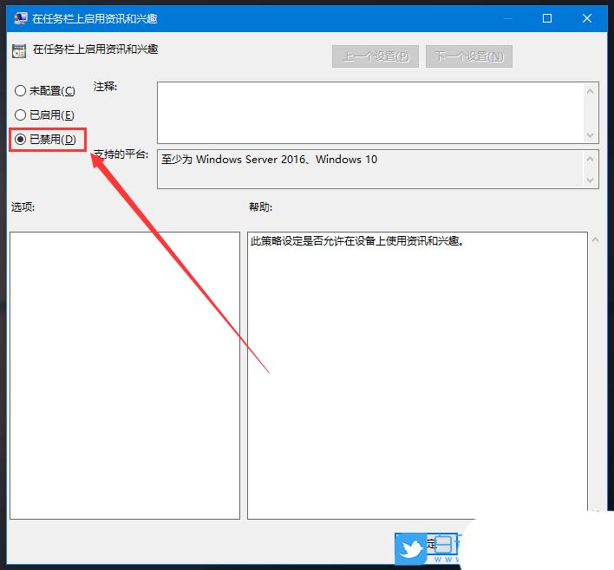Minimize the policy settings window
The height and width of the screenshot is (570, 614).
click(508, 18)
